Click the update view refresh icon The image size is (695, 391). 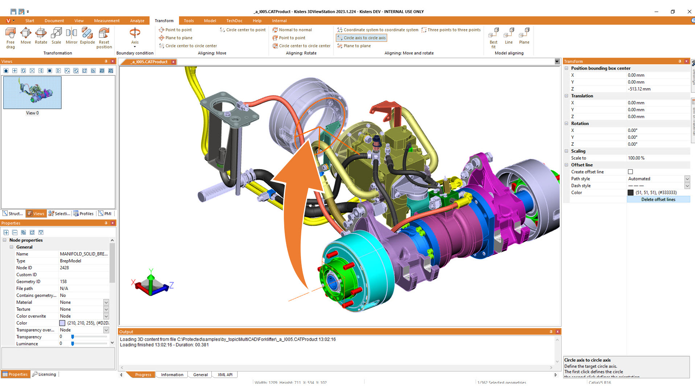[x=24, y=71]
